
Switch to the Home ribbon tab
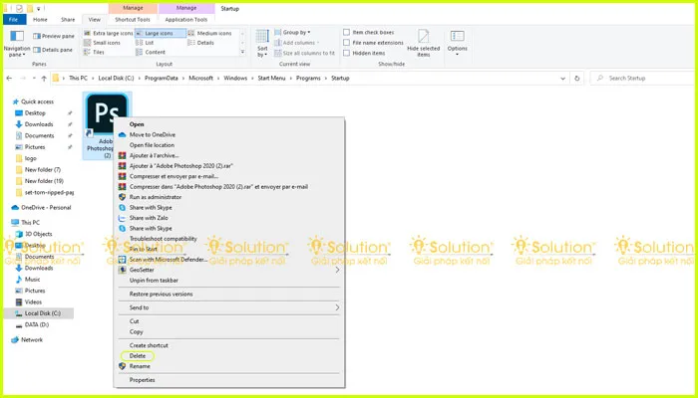40,19
